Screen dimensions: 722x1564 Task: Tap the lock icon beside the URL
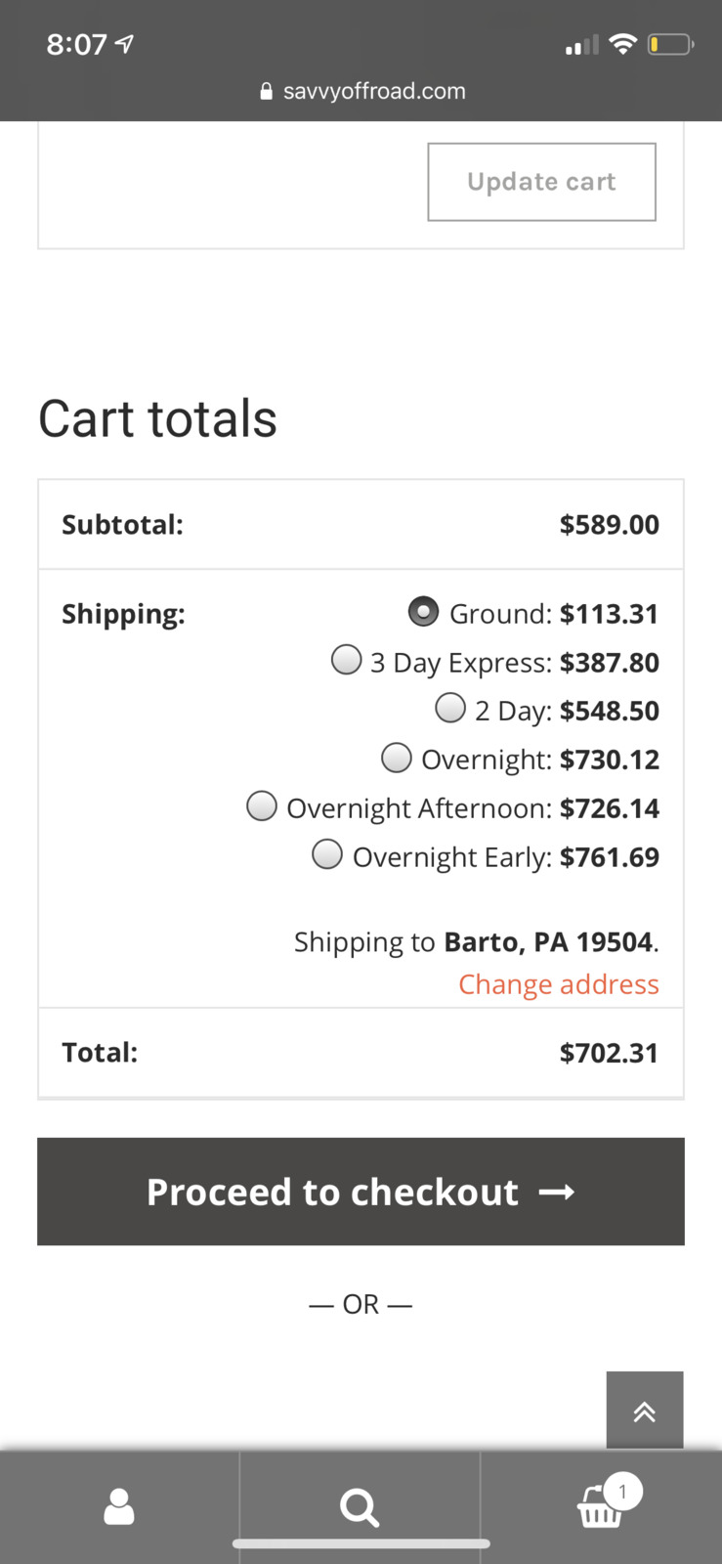[x=266, y=92]
